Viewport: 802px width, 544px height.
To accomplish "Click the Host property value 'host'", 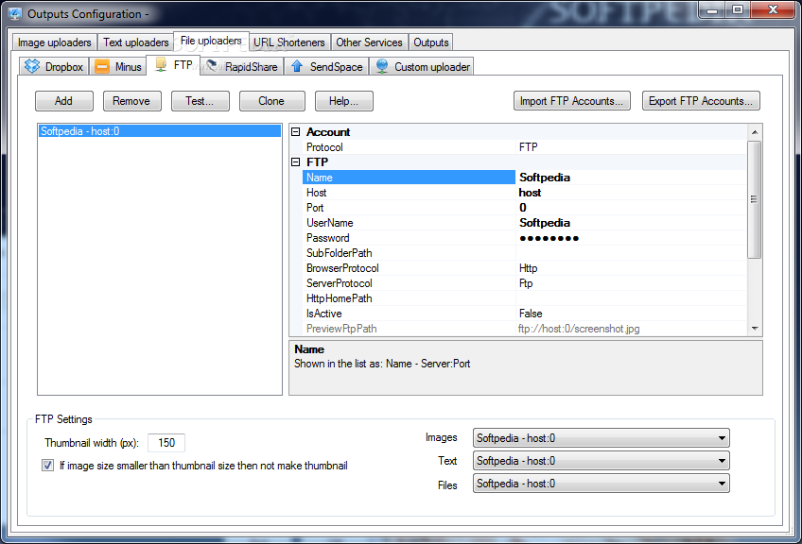I will (530, 193).
